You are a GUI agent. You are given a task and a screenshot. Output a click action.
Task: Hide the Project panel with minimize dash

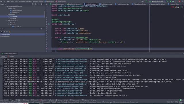tap(44, 4)
